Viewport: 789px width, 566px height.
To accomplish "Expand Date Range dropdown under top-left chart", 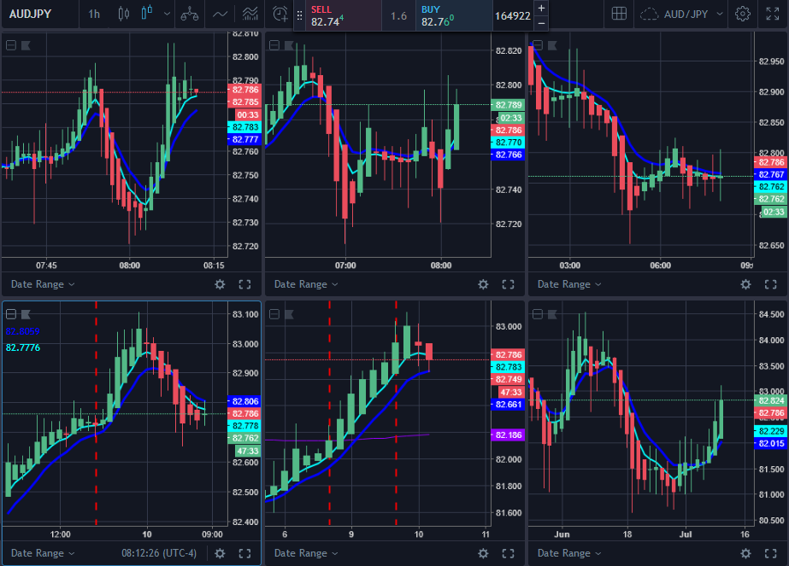I will 43,284.
